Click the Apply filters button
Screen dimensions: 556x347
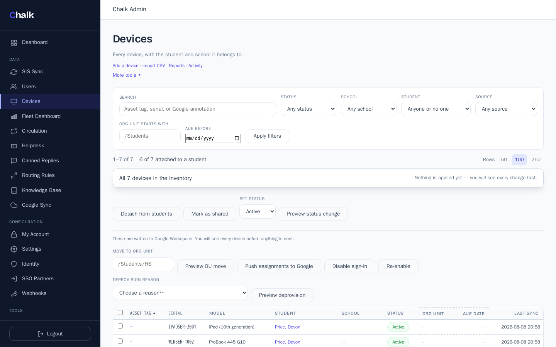pos(267,136)
